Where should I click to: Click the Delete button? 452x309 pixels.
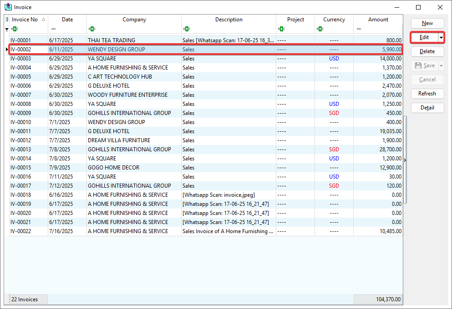(x=427, y=51)
